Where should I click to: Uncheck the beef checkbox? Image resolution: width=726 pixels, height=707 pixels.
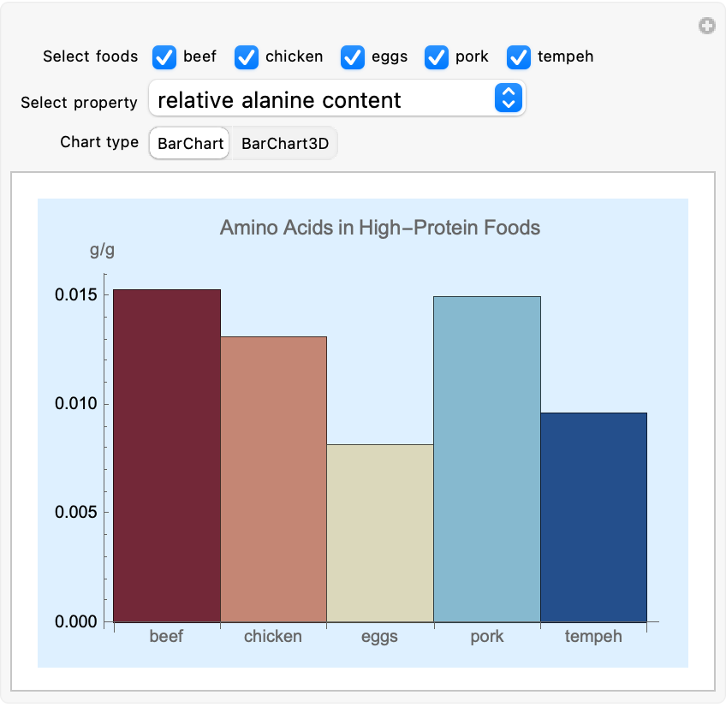pos(164,57)
